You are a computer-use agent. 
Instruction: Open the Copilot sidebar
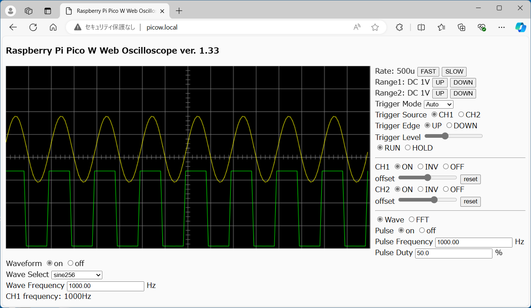click(520, 27)
